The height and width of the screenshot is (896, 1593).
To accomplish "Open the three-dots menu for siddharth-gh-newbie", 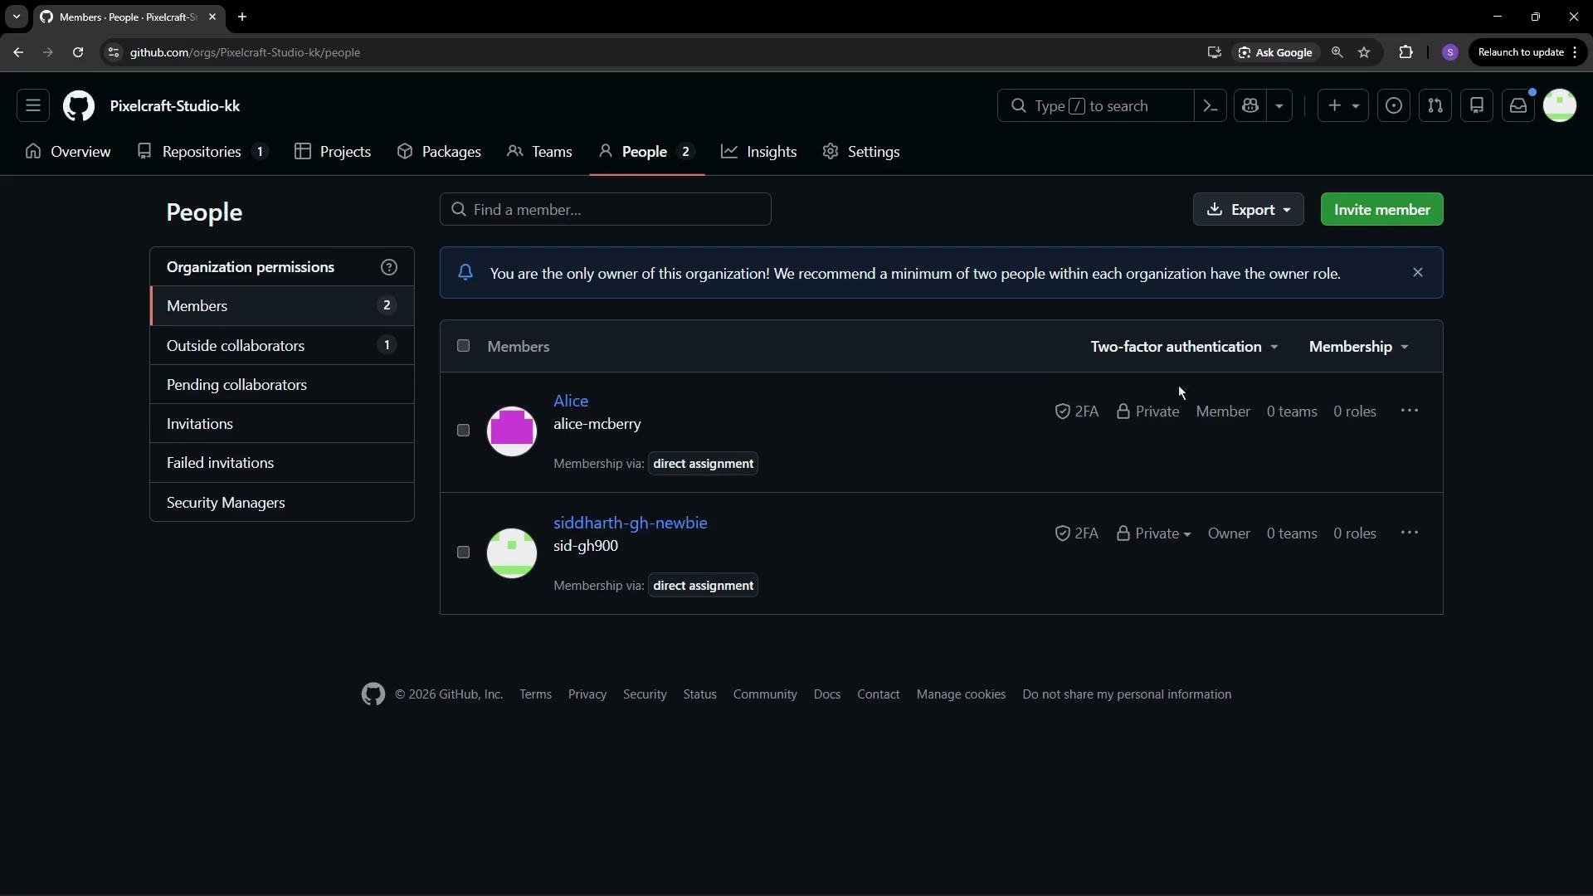I will [1410, 533].
